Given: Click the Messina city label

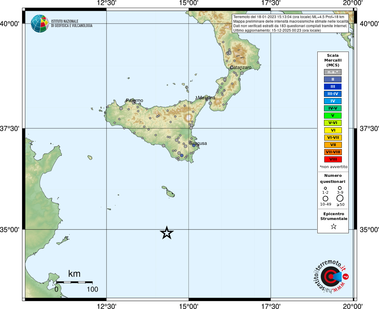Looking at the screenshot, I should click(207, 98).
